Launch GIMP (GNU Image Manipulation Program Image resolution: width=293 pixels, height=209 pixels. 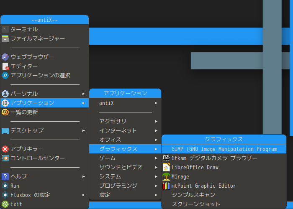coord(224,149)
